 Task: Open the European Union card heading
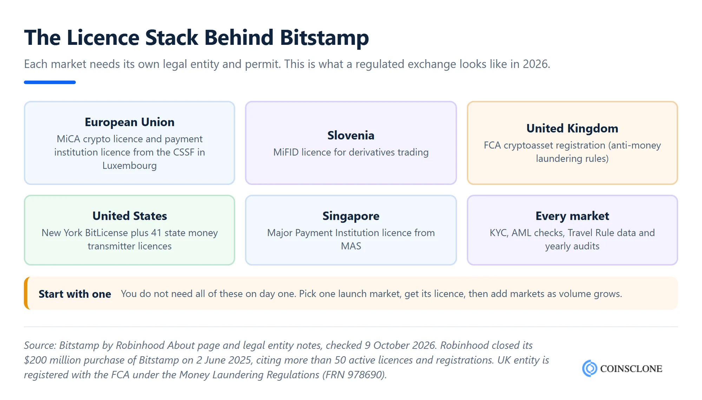click(130, 122)
